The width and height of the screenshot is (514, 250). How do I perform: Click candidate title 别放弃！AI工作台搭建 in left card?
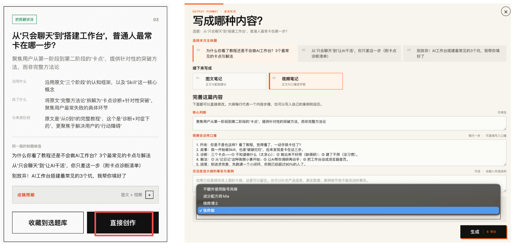pos(69,176)
